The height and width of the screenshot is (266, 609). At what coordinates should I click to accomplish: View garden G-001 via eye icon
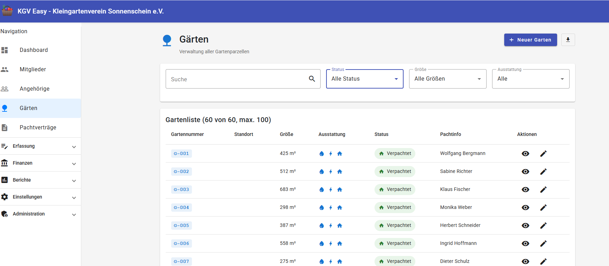click(x=525, y=154)
